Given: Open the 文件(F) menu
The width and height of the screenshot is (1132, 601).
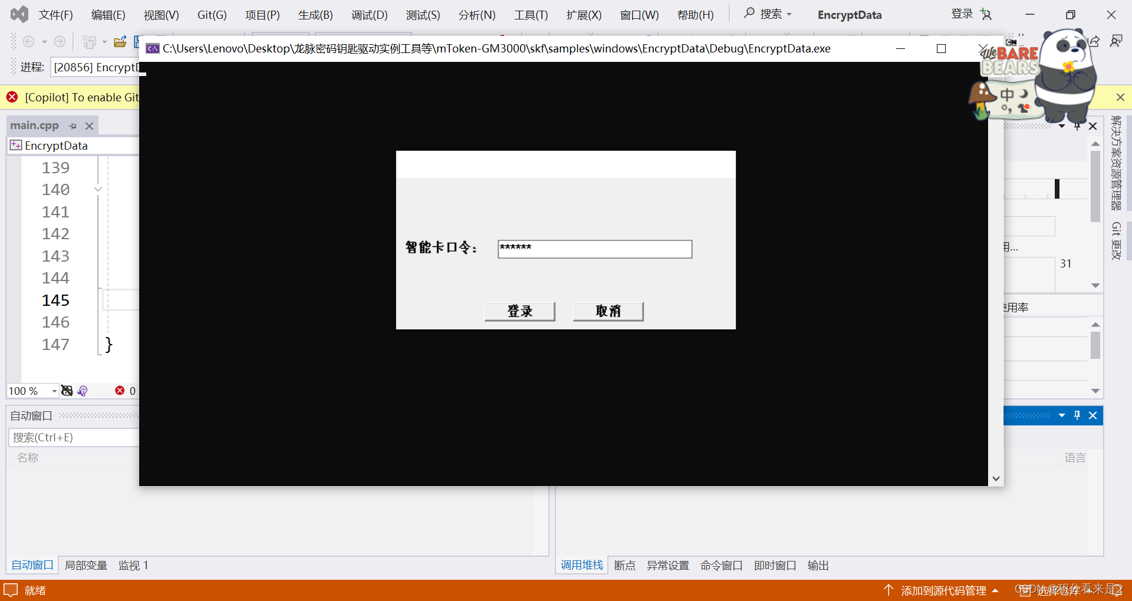Looking at the screenshot, I should click(56, 15).
